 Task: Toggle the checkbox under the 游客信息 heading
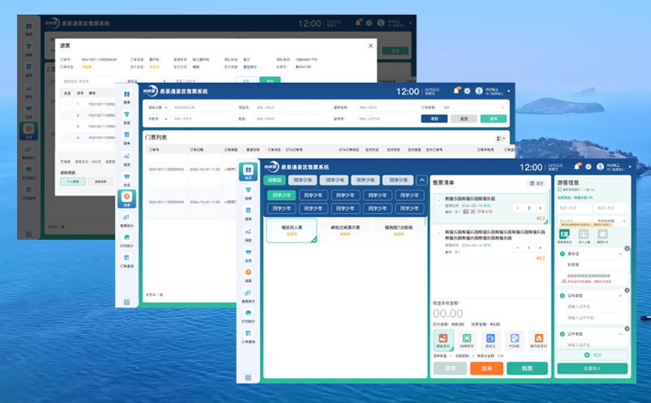[x=559, y=190]
